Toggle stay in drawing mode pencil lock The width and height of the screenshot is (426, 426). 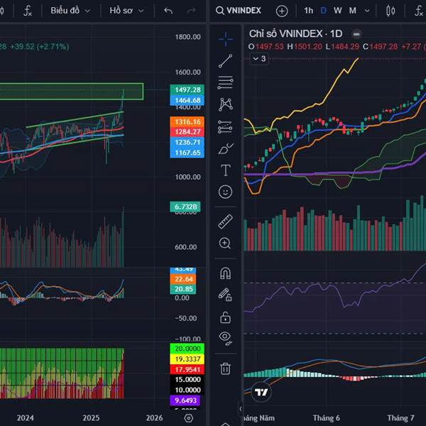(x=226, y=295)
